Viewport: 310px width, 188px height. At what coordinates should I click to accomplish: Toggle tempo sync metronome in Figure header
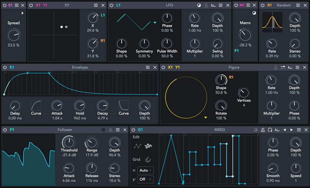pyautogui.click(x=276, y=68)
